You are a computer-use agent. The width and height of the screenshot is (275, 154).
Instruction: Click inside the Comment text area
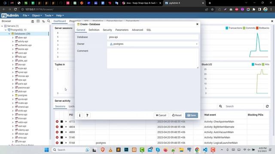point(153,58)
